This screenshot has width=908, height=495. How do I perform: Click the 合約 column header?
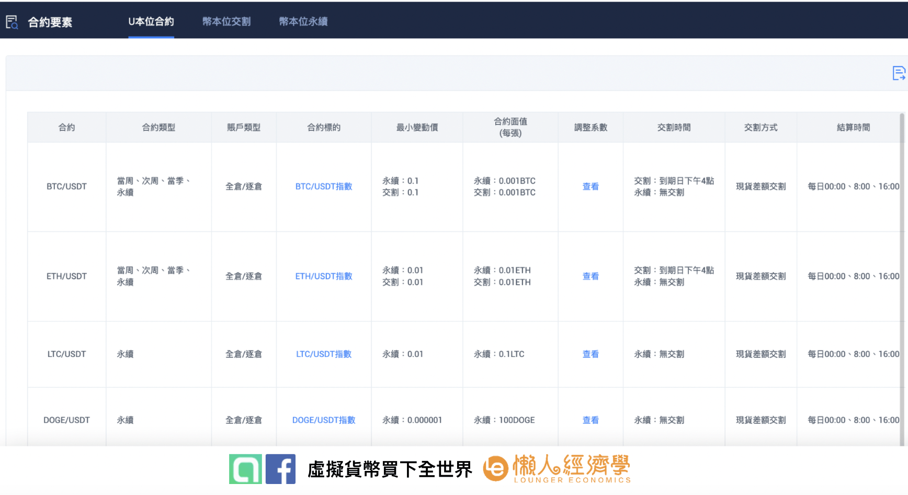[x=67, y=127]
